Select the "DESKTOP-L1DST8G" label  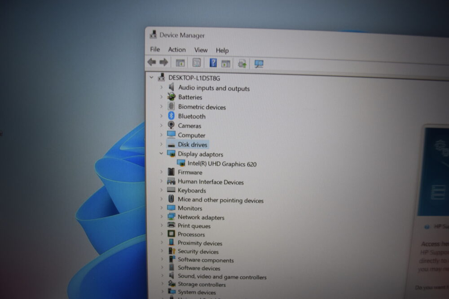pos(194,78)
